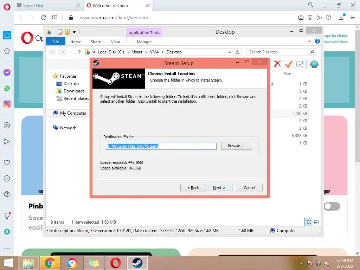Open the Manage ribbon tab
The height and width of the screenshot is (270, 360).
144,42
